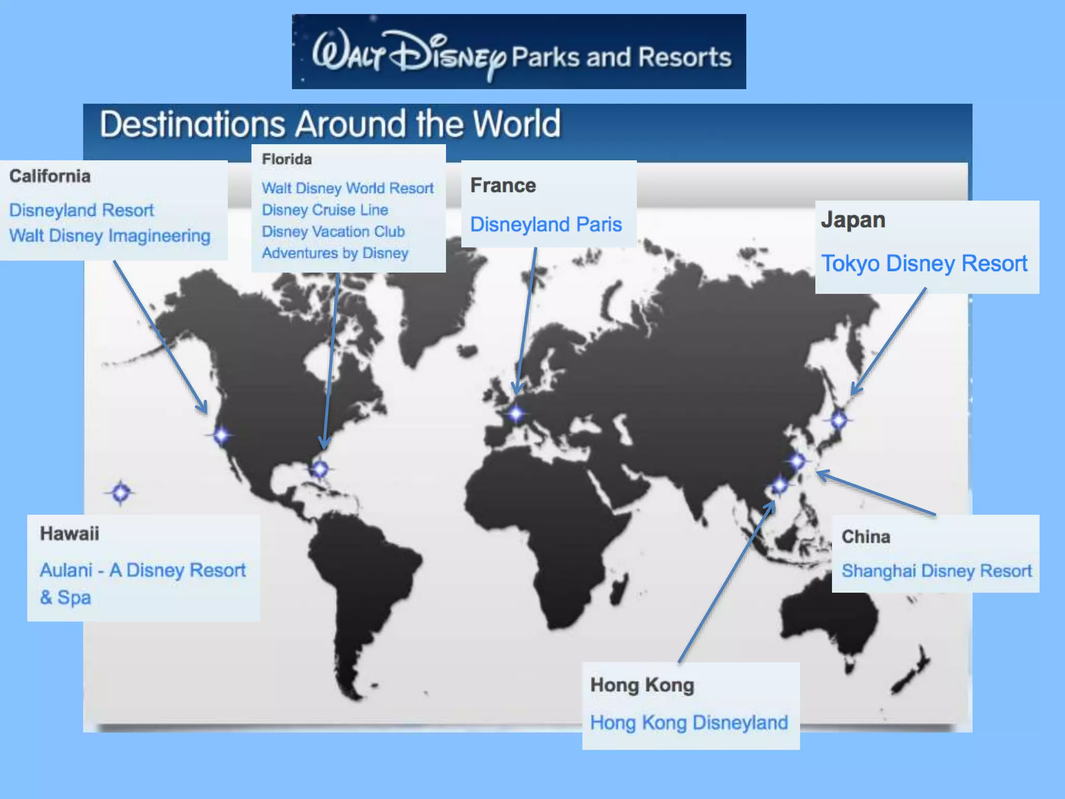Image resolution: width=1065 pixels, height=799 pixels.
Task: Visit the Disney Vacation Club link
Action: click(x=333, y=231)
